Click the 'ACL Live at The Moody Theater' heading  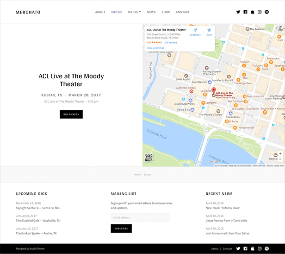click(71, 80)
